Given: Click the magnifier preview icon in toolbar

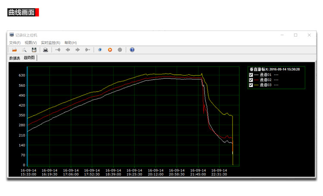Looking at the screenshot, I should (x=24, y=50).
